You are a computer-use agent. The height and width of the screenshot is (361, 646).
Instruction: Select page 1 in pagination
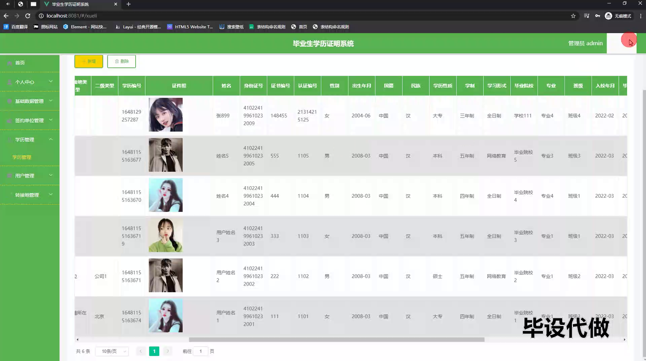pyautogui.click(x=154, y=351)
